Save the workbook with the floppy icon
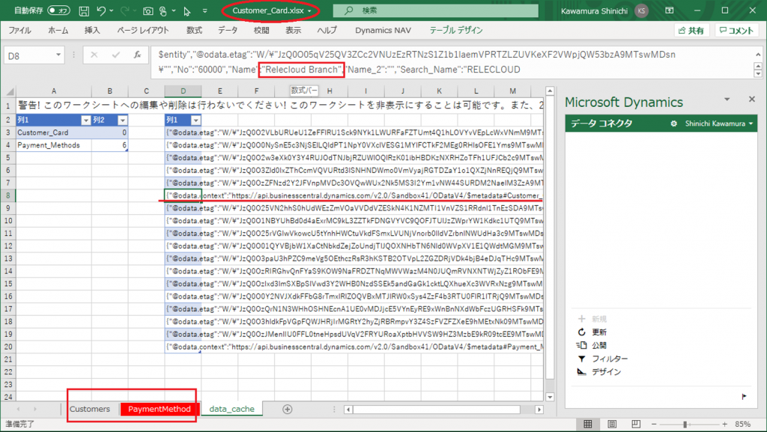Screen dimensions: 767x432 [x=84, y=10]
